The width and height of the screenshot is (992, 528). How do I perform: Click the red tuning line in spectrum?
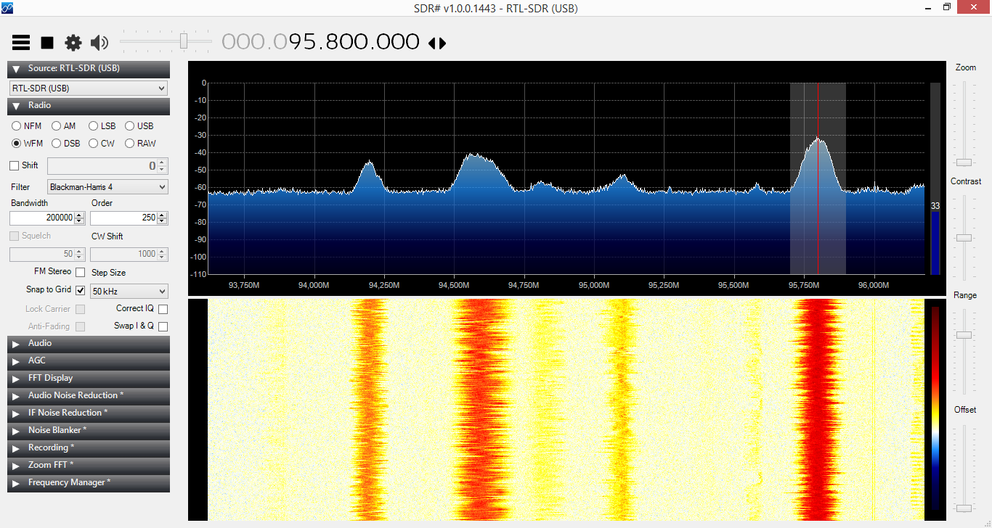point(818,178)
